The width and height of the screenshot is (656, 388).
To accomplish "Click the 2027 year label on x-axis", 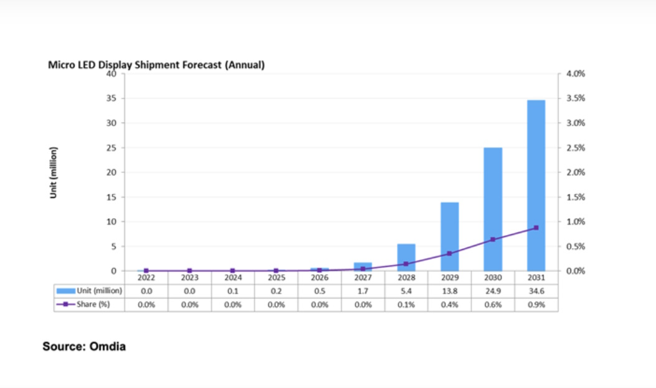I will 363,278.
